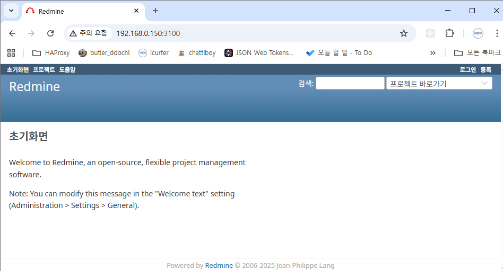This screenshot has height=271, width=503.
Task: Open the HAProxy bookmark folder
Action: coord(51,53)
